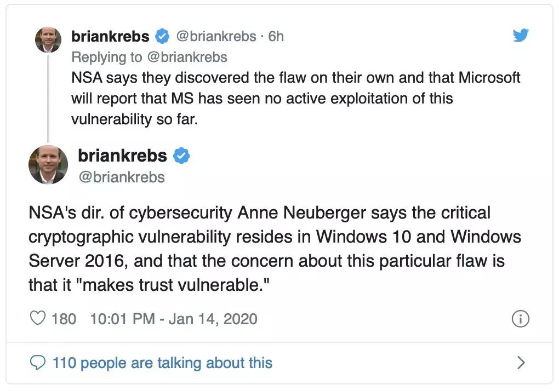Click verified badge in the reply tweet header
Viewport: 559px width, 391px height.
tap(162, 37)
